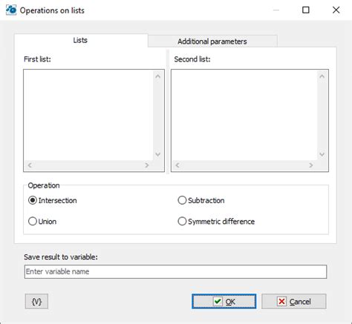Maximize the Operations on lists window

pos(306,10)
